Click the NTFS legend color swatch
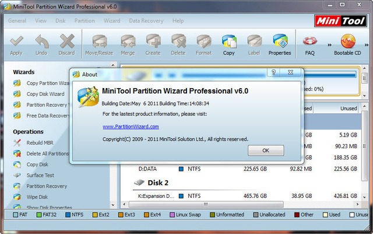Viewport: 373px width, 234px height. click(x=68, y=215)
